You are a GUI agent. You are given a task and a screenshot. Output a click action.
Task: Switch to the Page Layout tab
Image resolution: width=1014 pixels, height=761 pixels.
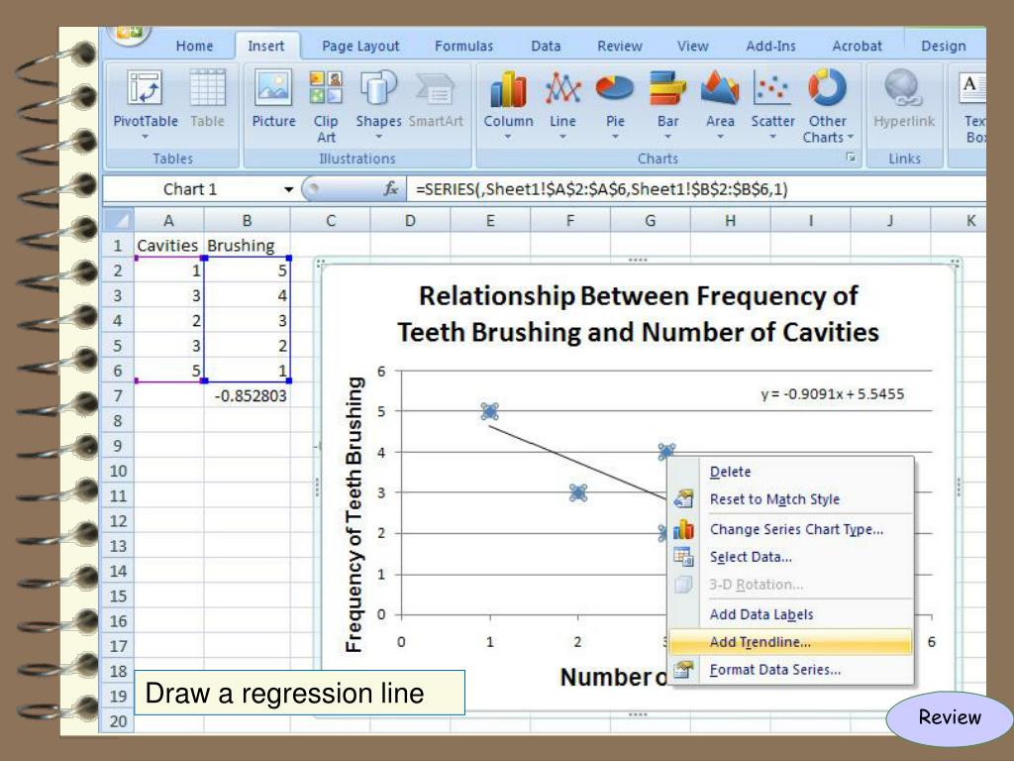[360, 46]
